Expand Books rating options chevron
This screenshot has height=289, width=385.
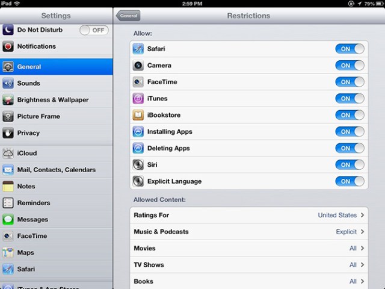pyautogui.click(x=362, y=281)
